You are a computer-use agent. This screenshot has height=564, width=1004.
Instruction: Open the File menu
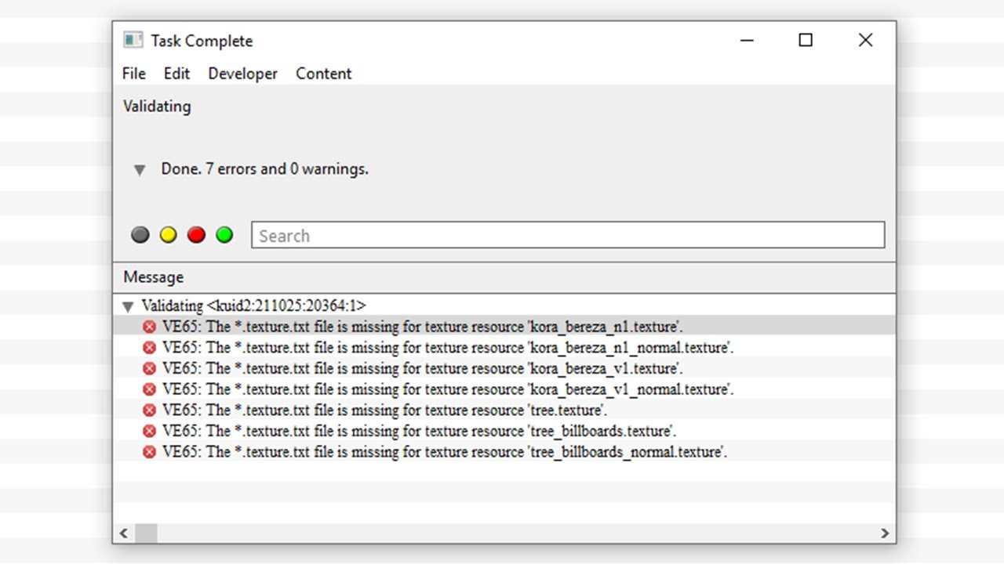pos(134,74)
